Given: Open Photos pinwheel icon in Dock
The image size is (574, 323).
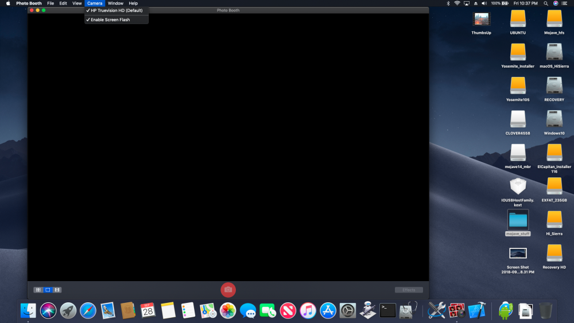Looking at the screenshot, I should (x=228, y=310).
